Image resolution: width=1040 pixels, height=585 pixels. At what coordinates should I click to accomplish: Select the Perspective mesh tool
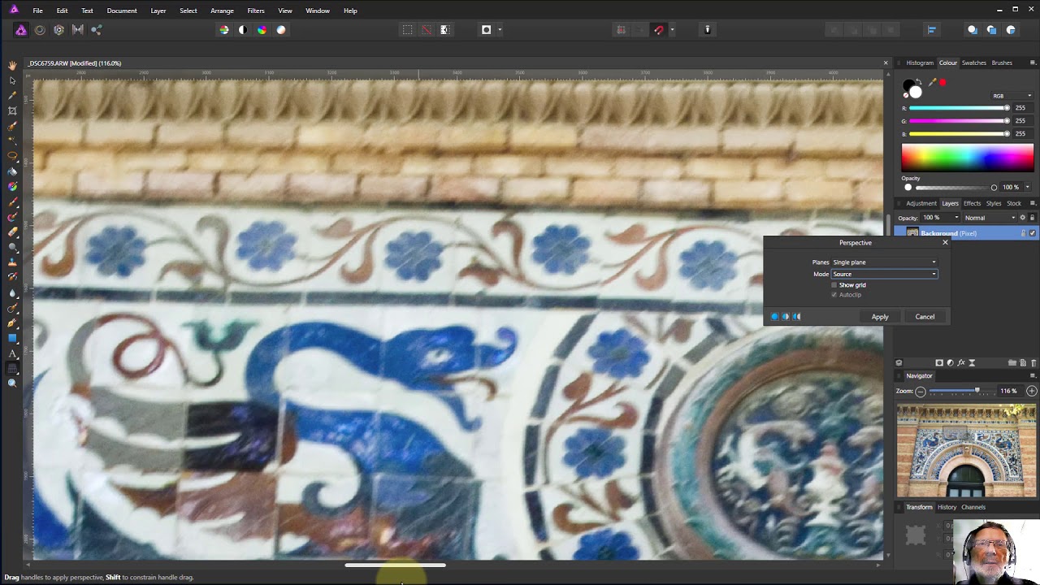tap(12, 368)
